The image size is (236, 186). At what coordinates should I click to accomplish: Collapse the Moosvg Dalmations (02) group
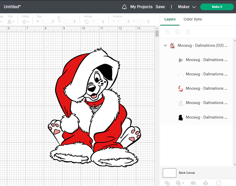tap(165, 45)
